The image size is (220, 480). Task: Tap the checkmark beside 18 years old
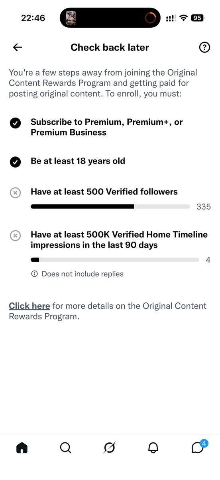(x=15, y=162)
